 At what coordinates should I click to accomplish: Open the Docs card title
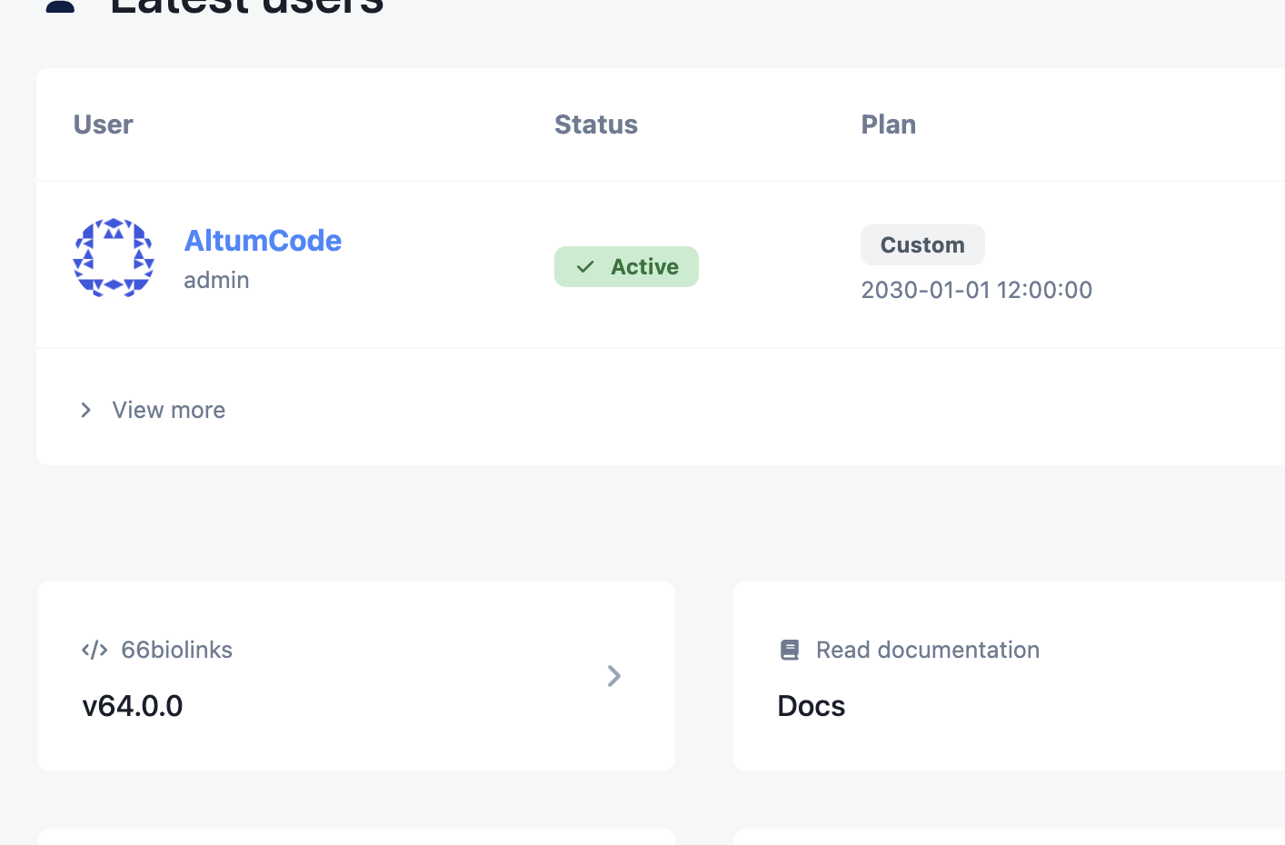tap(812, 706)
